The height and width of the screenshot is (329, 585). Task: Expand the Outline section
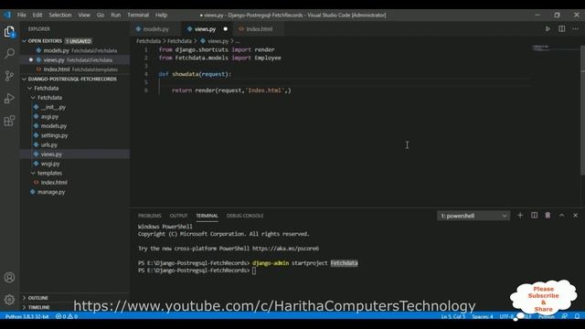tap(75, 298)
